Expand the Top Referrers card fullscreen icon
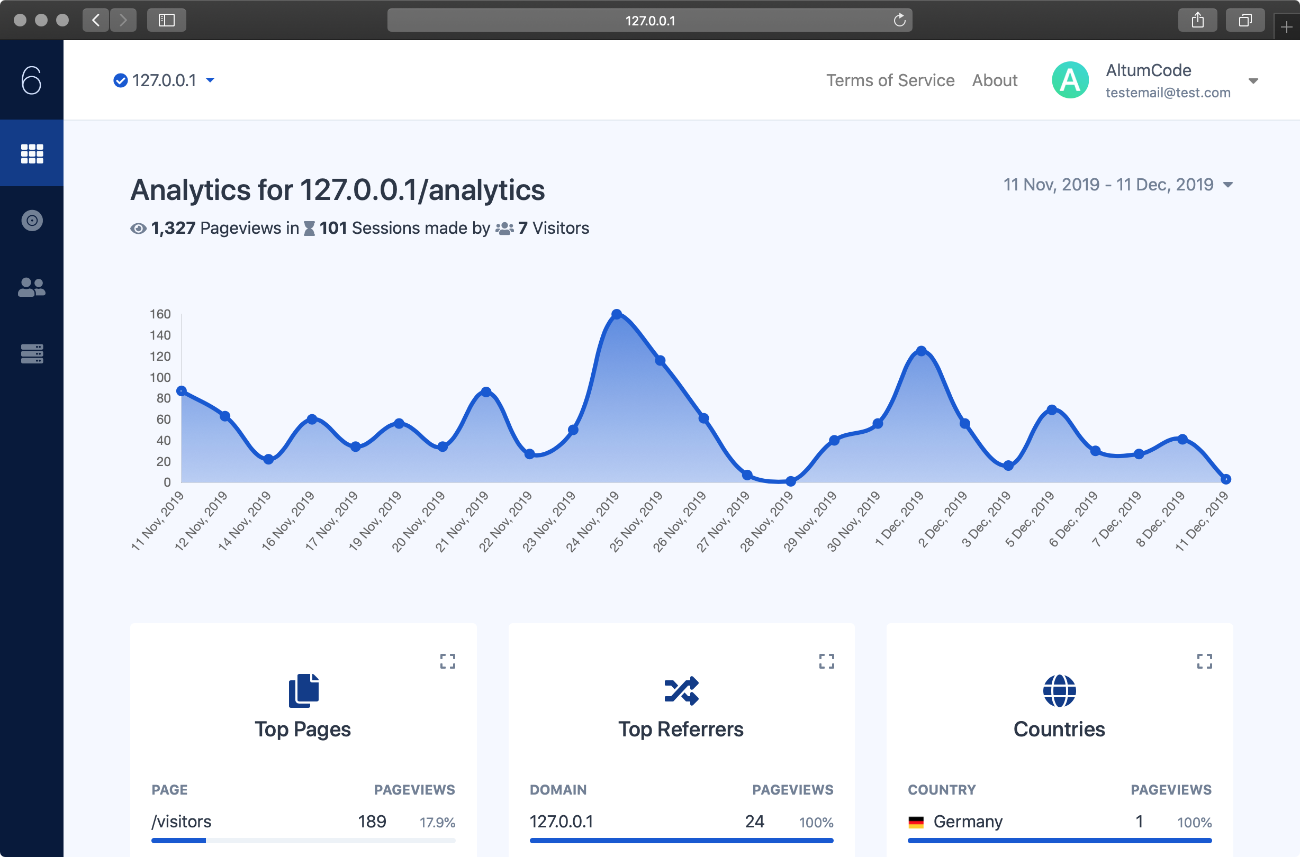This screenshot has width=1300, height=857. click(x=826, y=661)
